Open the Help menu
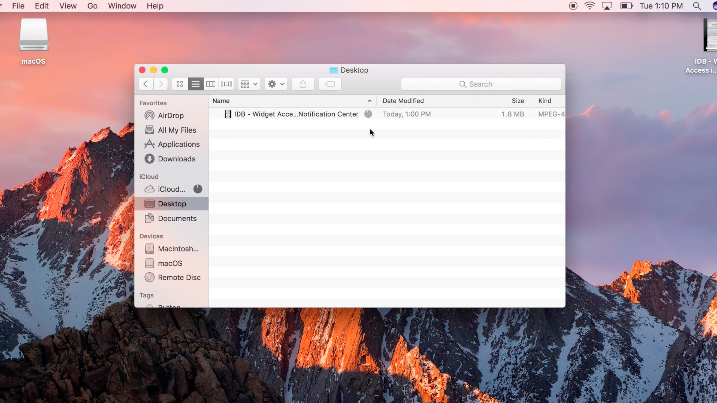Image resolution: width=717 pixels, height=403 pixels. pos(155,6)
